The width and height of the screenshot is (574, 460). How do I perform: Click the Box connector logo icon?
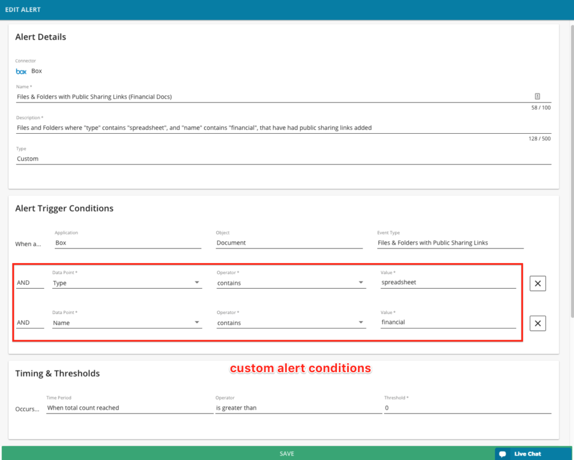(21, 71)
